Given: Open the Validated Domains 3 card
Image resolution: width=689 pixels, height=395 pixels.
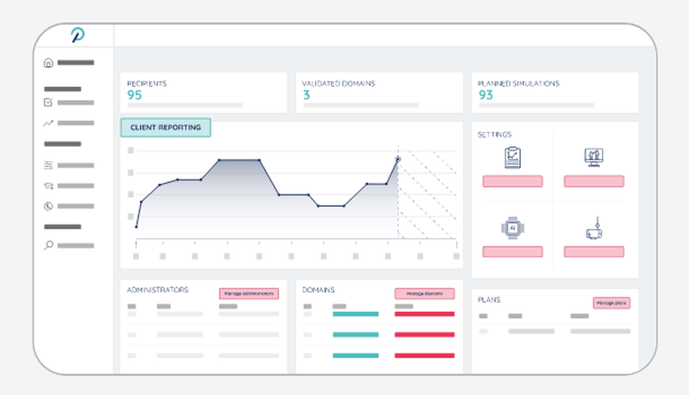Looking at the screenshot, I should pyautogui.click(x=379, y=93).
